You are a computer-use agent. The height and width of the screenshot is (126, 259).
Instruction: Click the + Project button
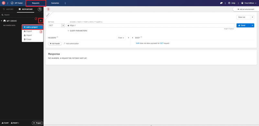tap(37, 123)
